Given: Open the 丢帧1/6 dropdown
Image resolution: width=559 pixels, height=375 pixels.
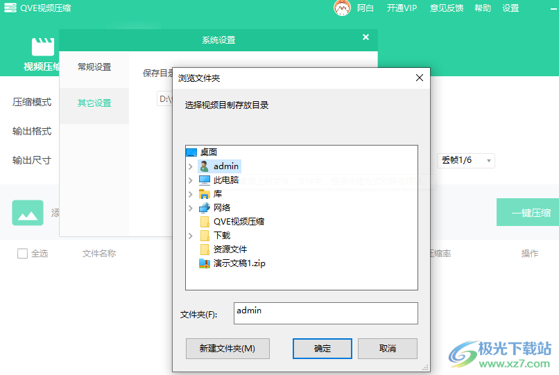Looking at the screenshot, I should [x=466, y=160].
